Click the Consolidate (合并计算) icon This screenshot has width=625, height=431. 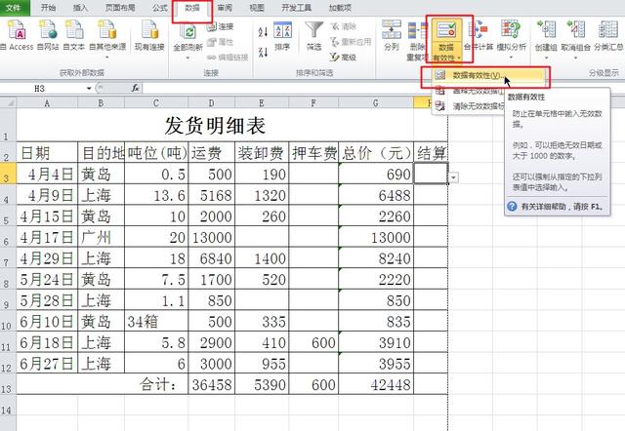(x=479, y=30)
